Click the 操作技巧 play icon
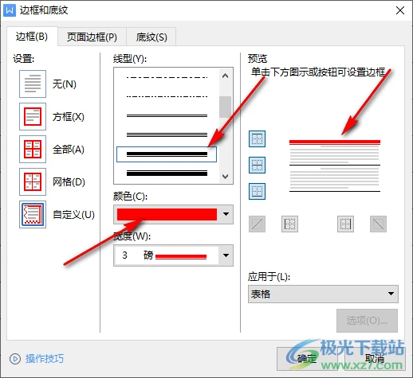The width and height of the screenshot is (413, 378). 15,359
